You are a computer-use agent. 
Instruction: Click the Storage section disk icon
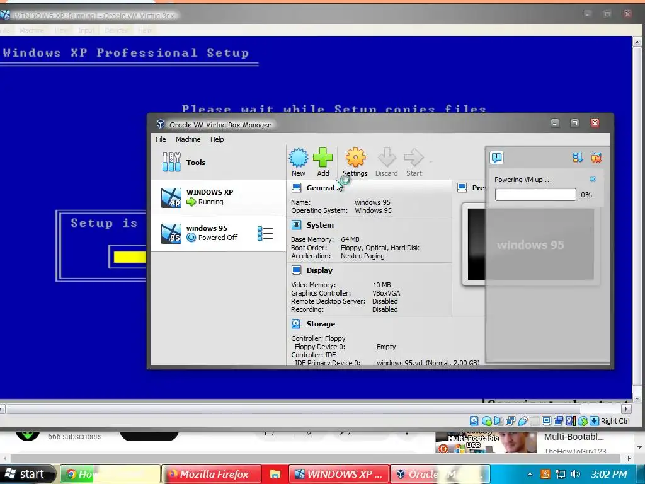[296, 323]
